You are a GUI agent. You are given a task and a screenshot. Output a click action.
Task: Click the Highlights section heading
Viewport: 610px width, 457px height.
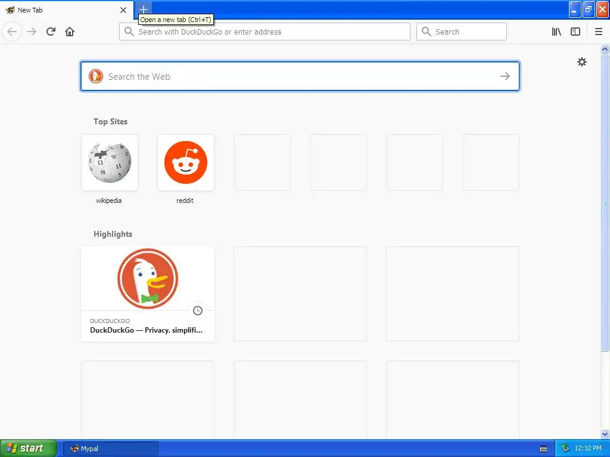coord(113,234)
